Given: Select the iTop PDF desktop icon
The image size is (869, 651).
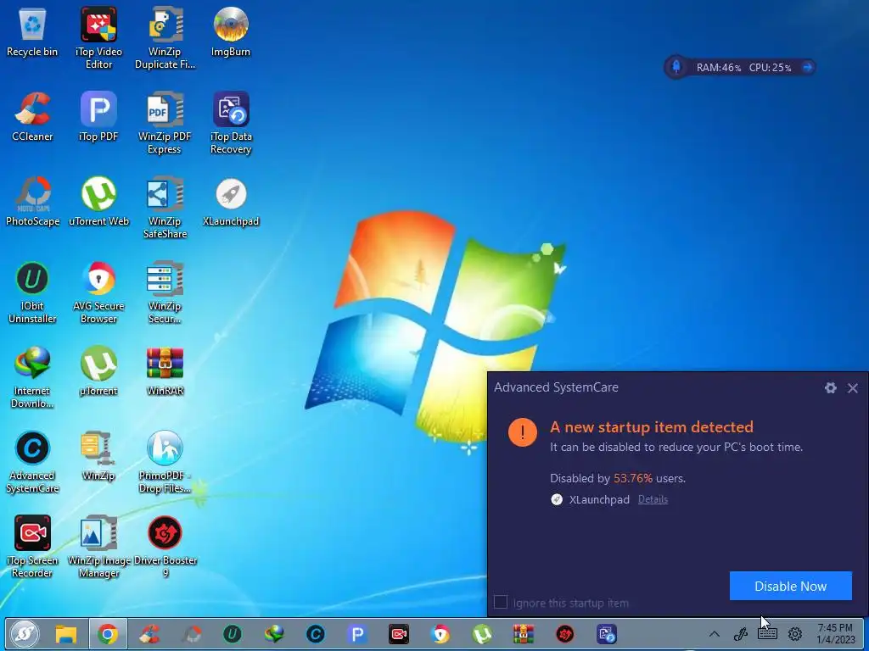Looking at the screenshot, I should coord(98,117).
